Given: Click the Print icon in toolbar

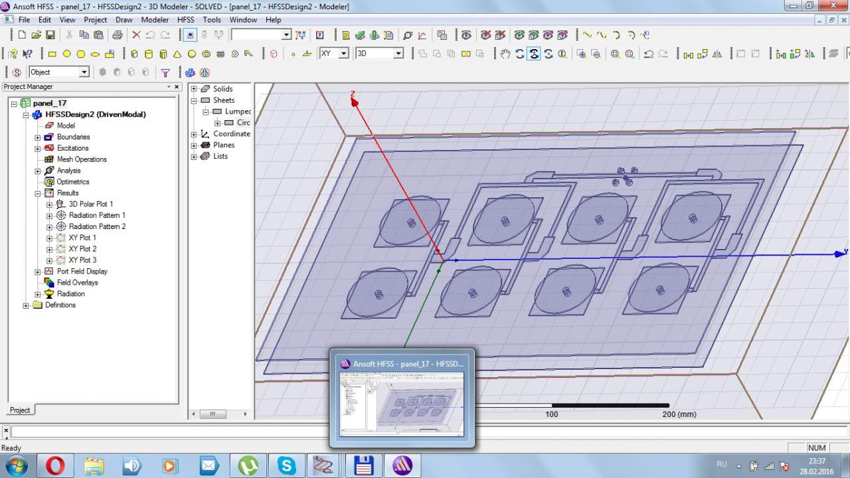Looking at the screenshot, I should 117,35.
